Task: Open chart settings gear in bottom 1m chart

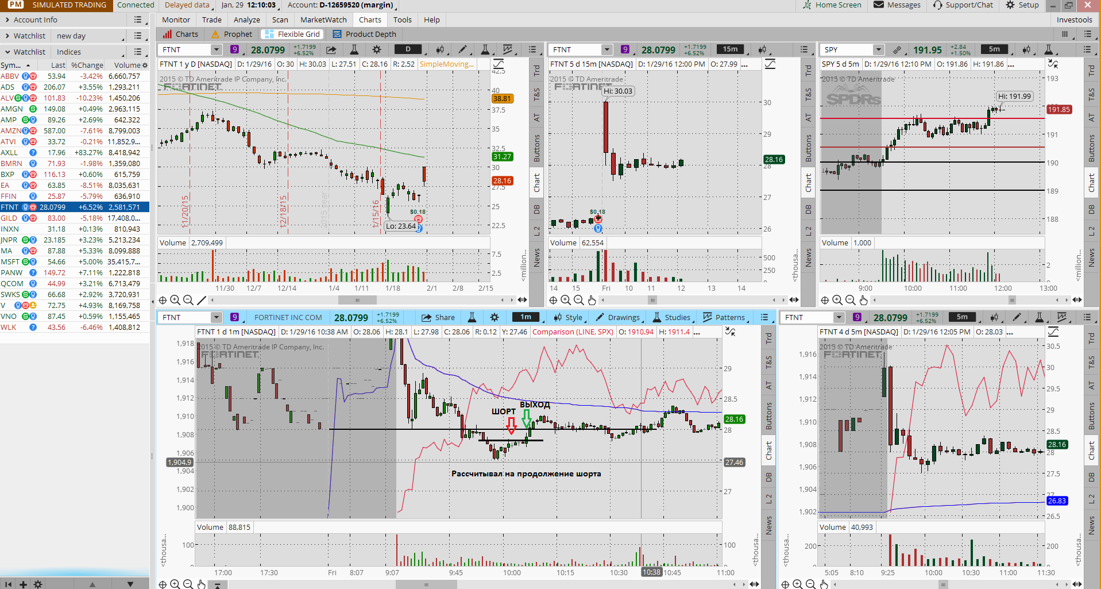Action: tap(495, 317)
